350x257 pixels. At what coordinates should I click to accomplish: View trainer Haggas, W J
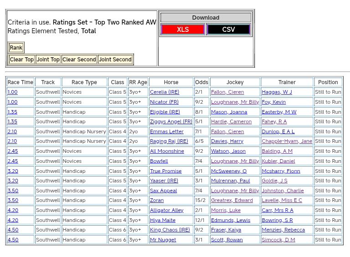click(x=277, y=92)
